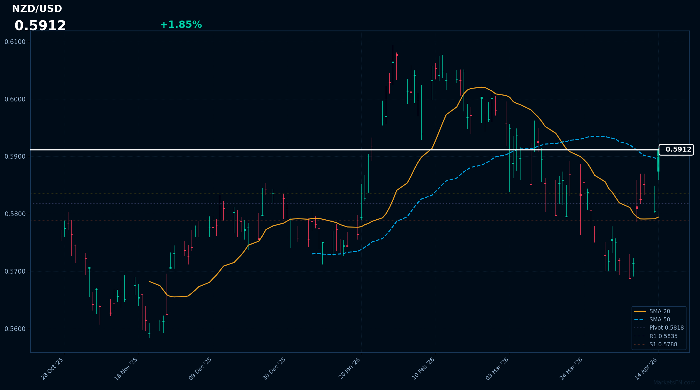Click the 30 Dec '25 date label
700x390 pixels.
274,369
